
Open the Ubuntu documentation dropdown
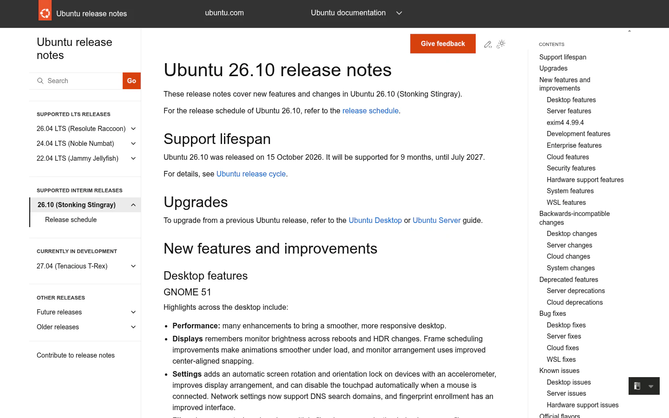pos(356,13)
